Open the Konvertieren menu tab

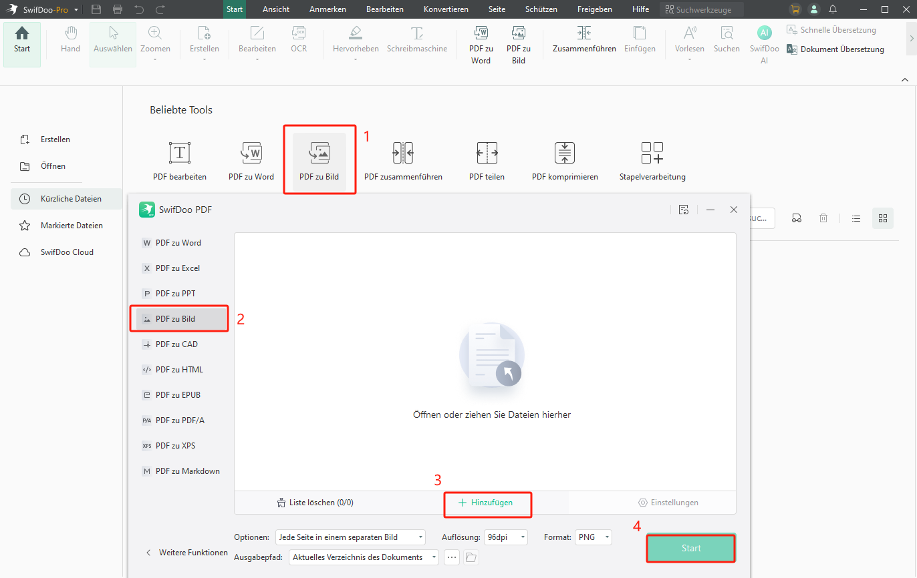446,9
